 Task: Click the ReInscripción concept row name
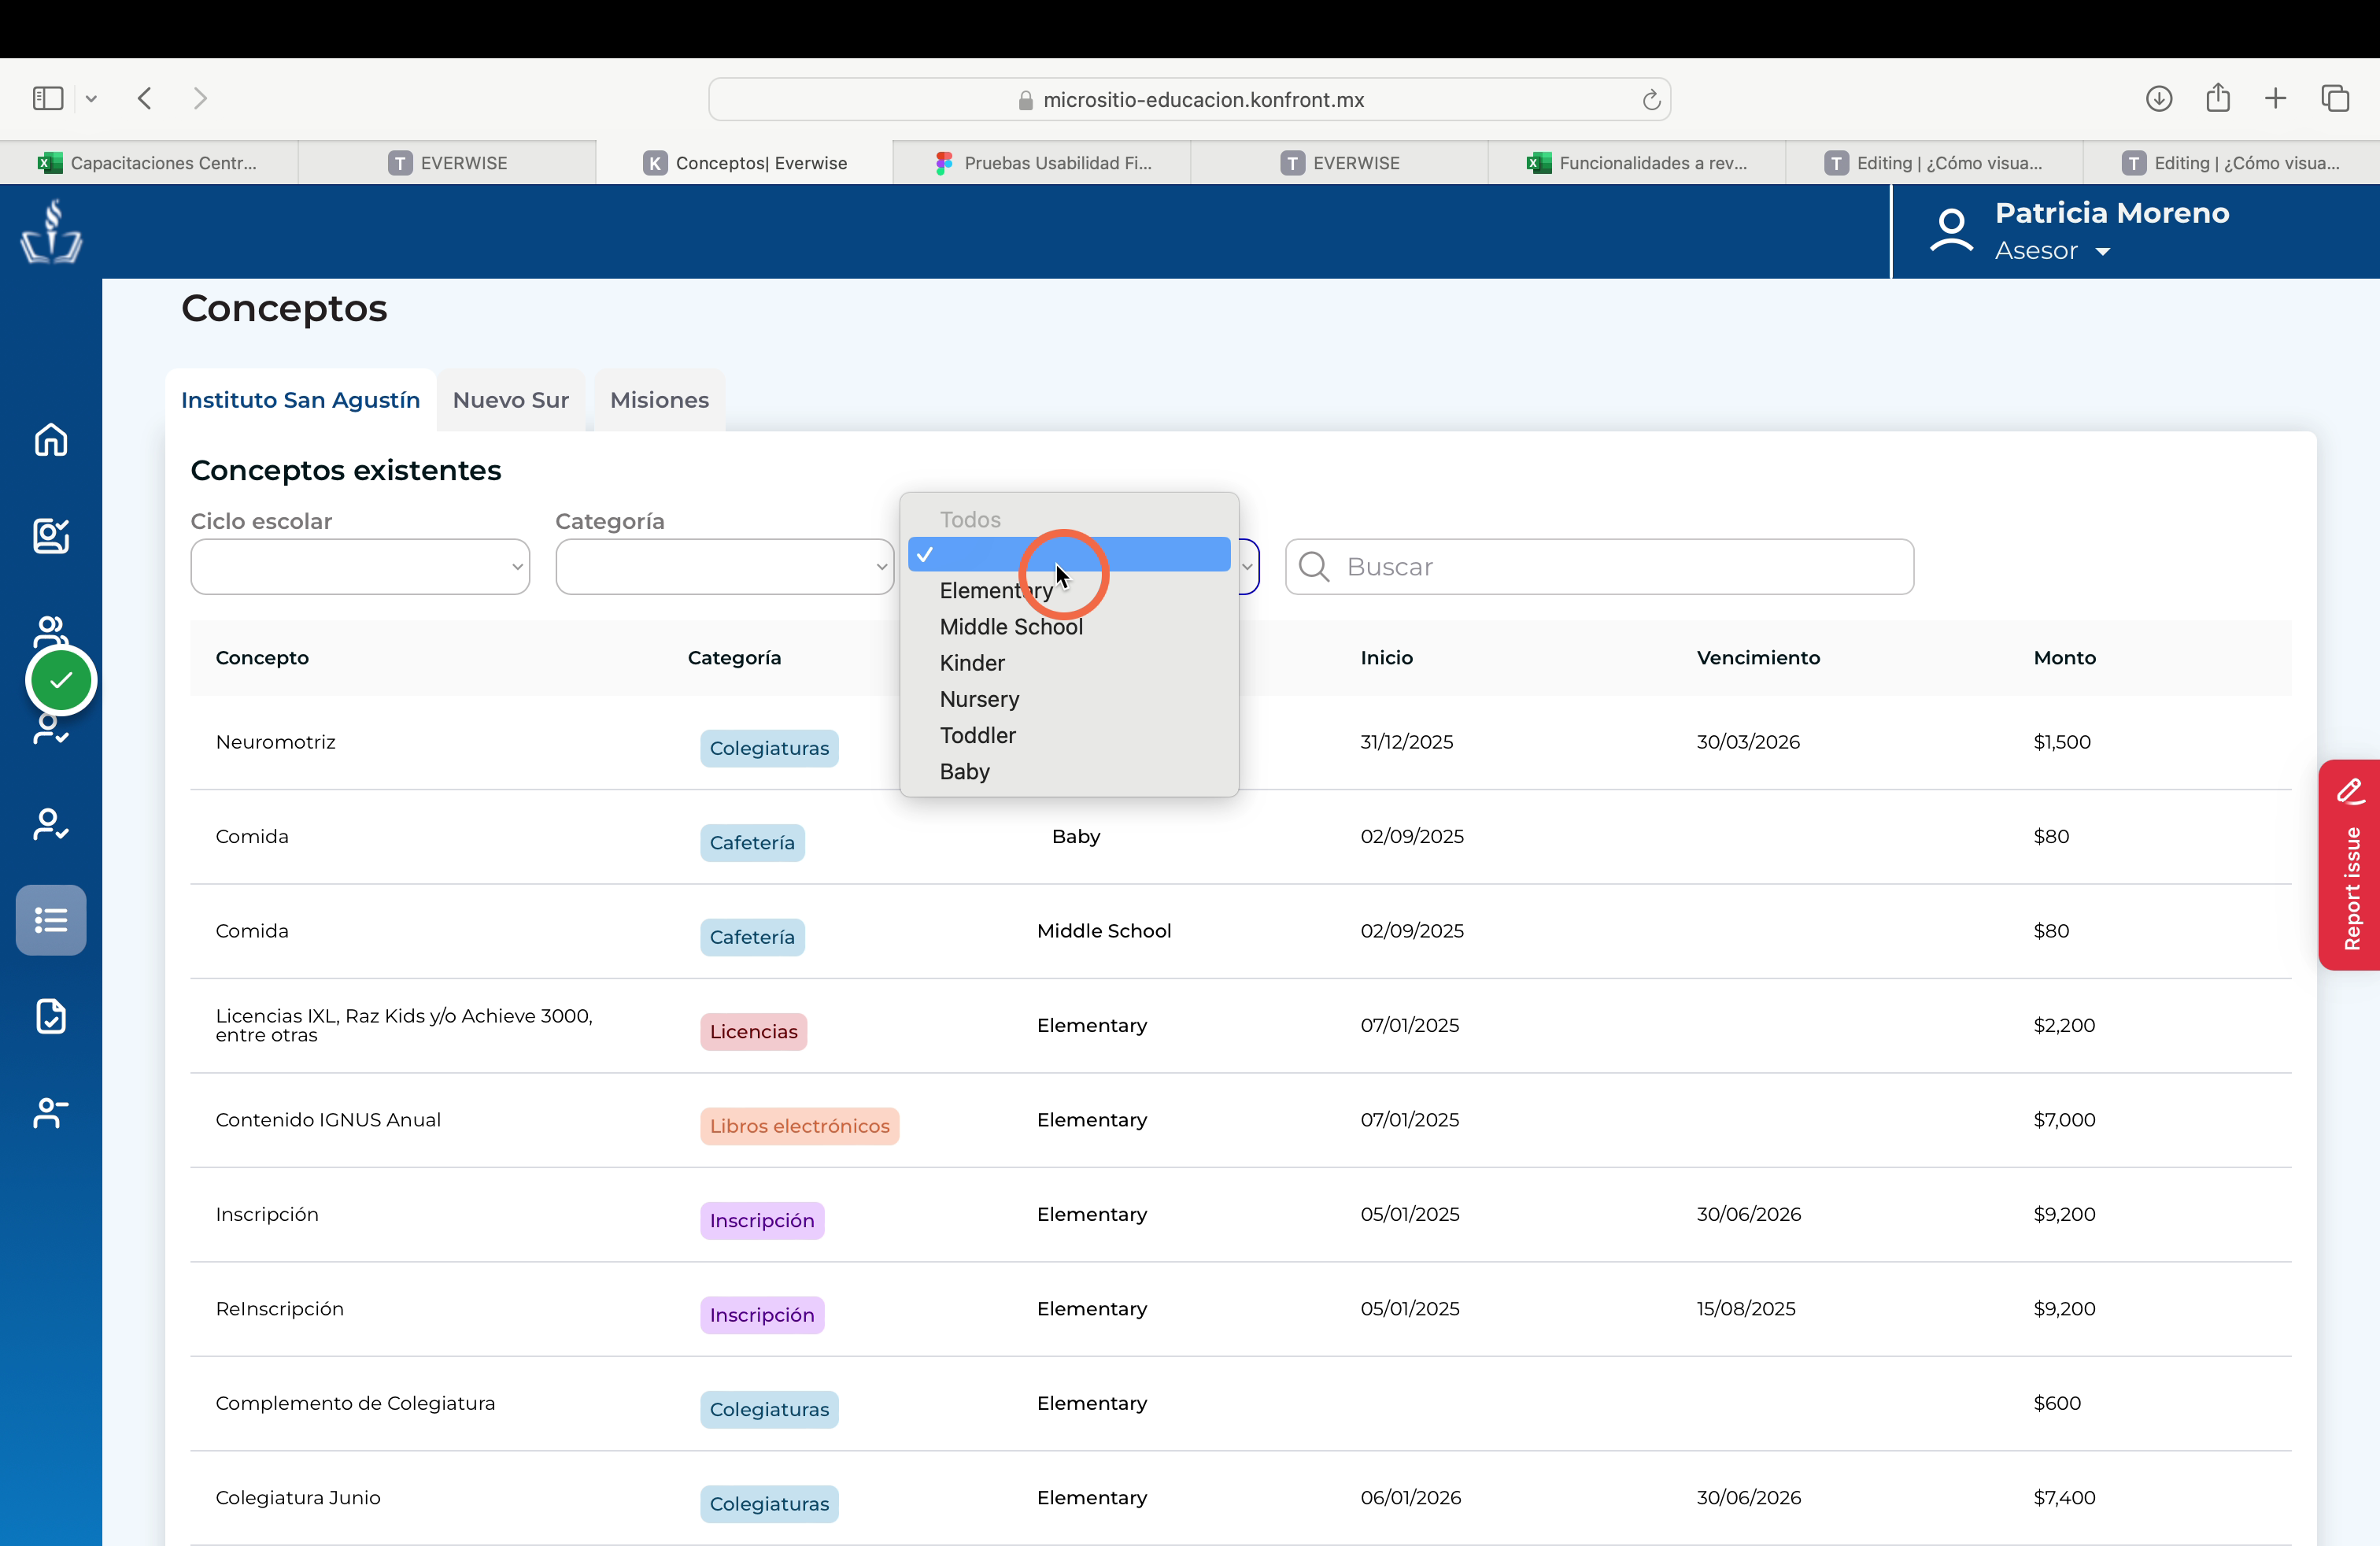pyautogui.click(x=280, y=1308)
